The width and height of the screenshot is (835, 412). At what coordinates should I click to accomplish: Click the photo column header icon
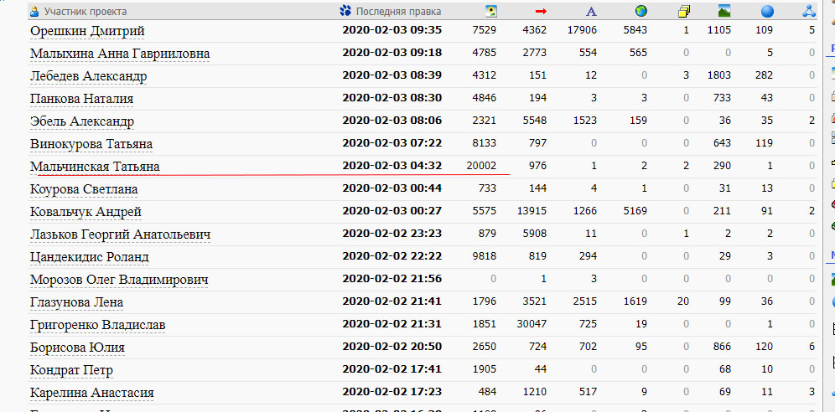pyautogui.click(x=490, y=11)
